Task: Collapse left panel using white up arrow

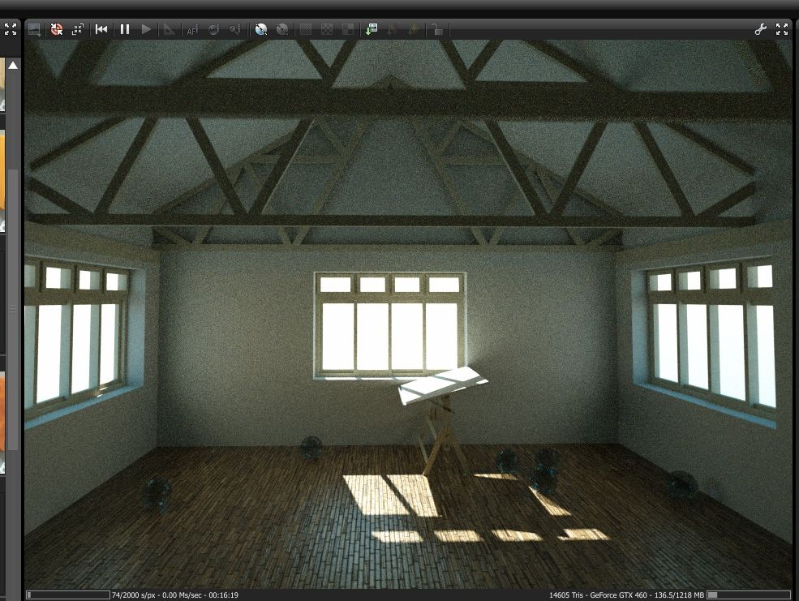Action: 13,65
